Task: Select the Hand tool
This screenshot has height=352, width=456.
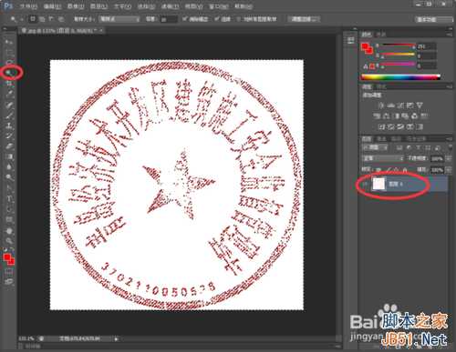Action: click(9, 231)
